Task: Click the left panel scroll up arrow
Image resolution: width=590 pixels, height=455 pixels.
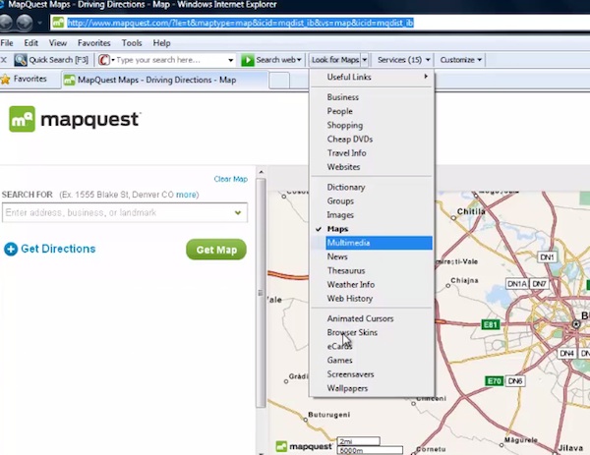Action: click(262, 172)
